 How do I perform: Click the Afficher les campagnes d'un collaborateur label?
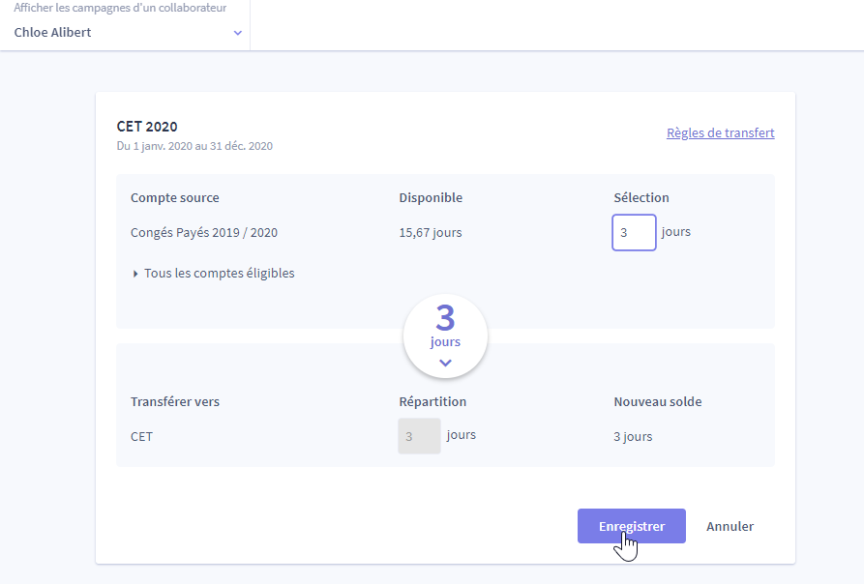120,8
